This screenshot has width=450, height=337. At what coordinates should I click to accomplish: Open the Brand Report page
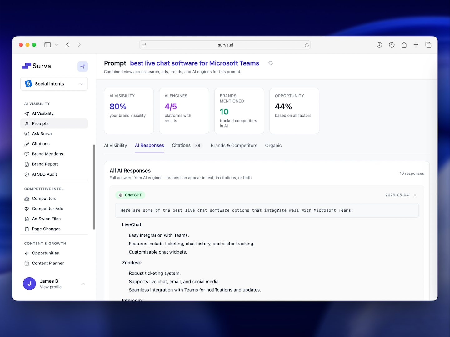54,164
